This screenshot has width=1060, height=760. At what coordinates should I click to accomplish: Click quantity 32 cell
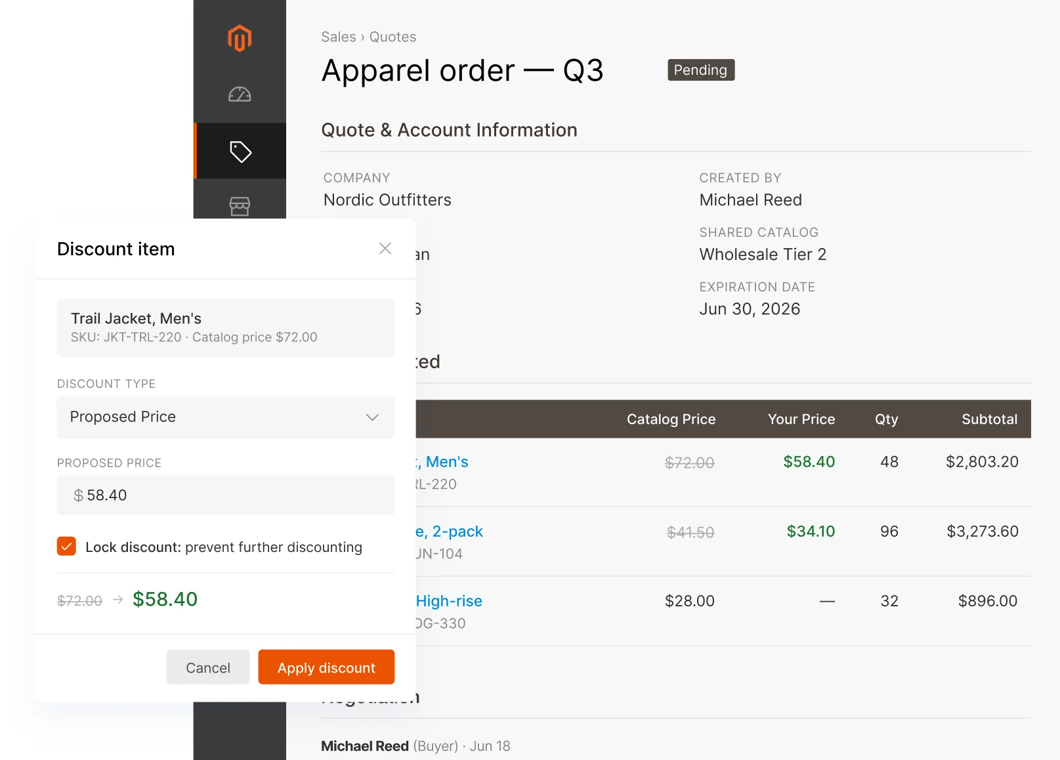point(889,601)
